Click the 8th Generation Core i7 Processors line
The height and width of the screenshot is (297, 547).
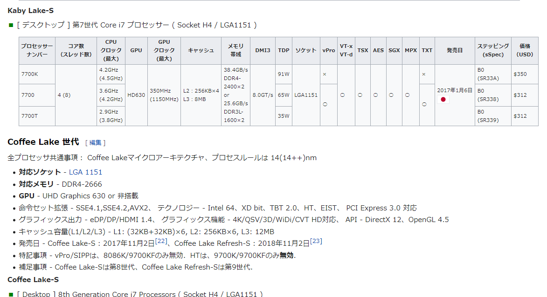(x=140, y=294)
